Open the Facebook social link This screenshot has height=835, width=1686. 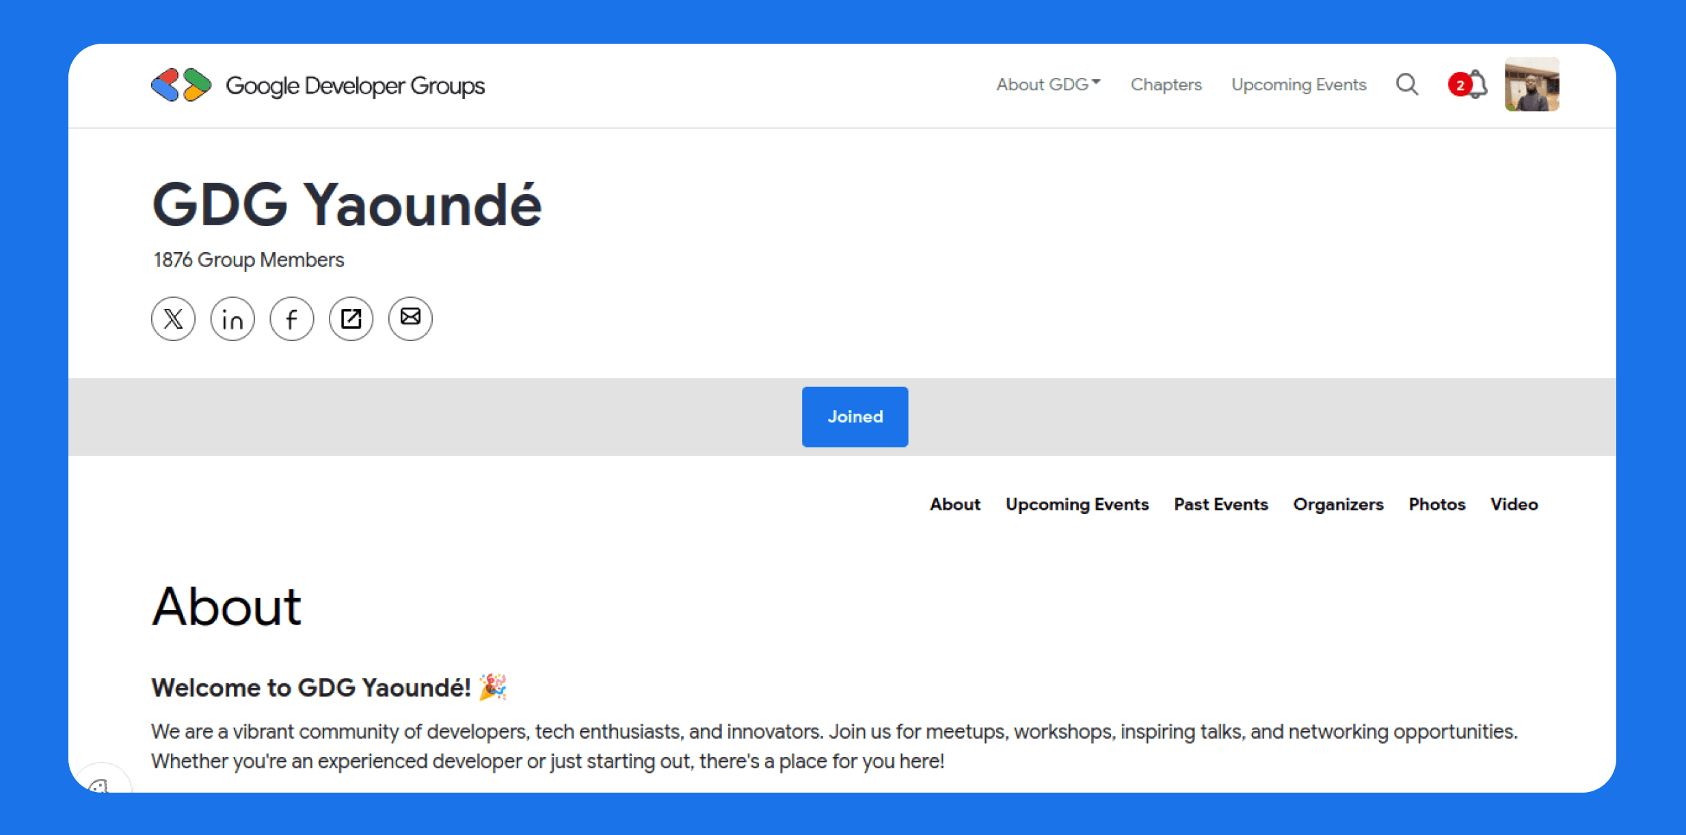[292, 318]
